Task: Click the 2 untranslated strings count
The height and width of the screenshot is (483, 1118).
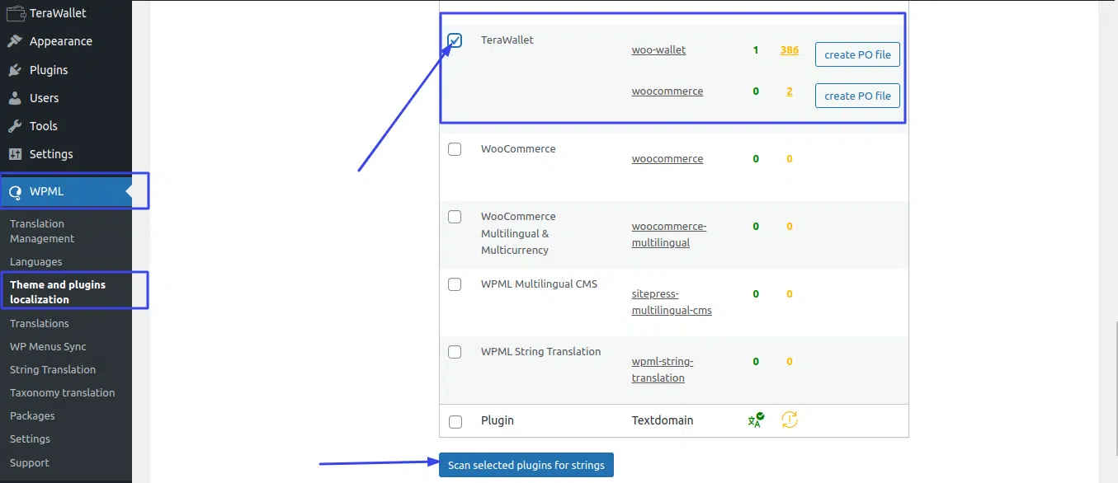Action: pos(790,91)
